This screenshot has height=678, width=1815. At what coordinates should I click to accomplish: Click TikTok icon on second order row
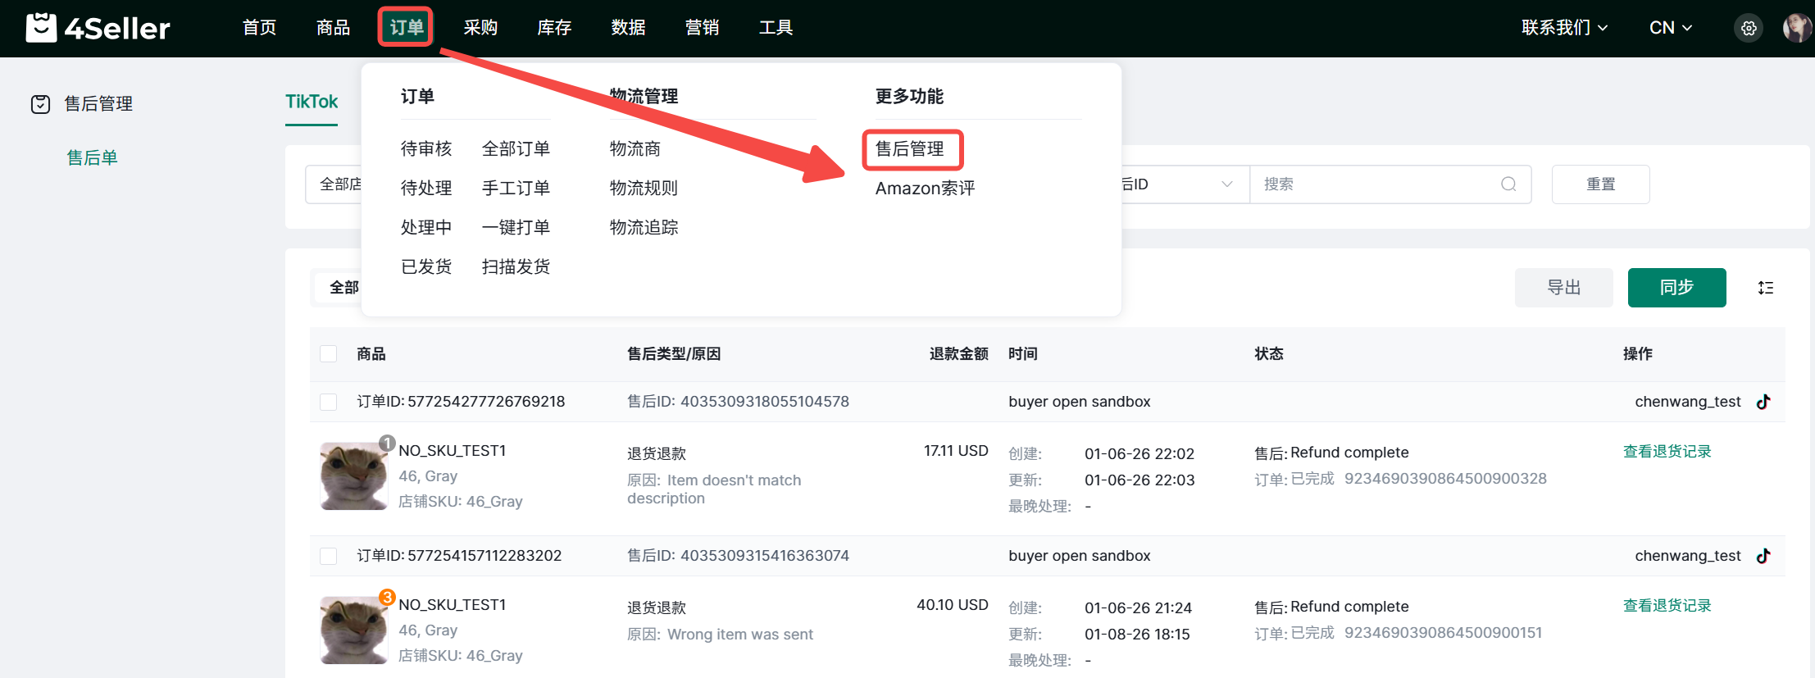pos(1763,556)
